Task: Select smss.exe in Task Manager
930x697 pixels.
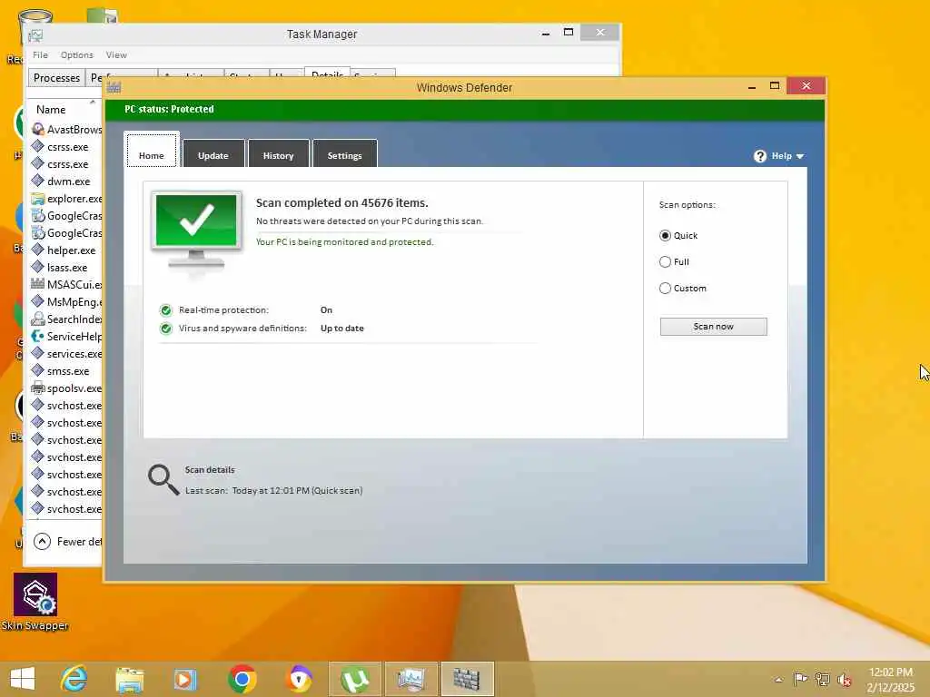Action: [x=66, y=371]
